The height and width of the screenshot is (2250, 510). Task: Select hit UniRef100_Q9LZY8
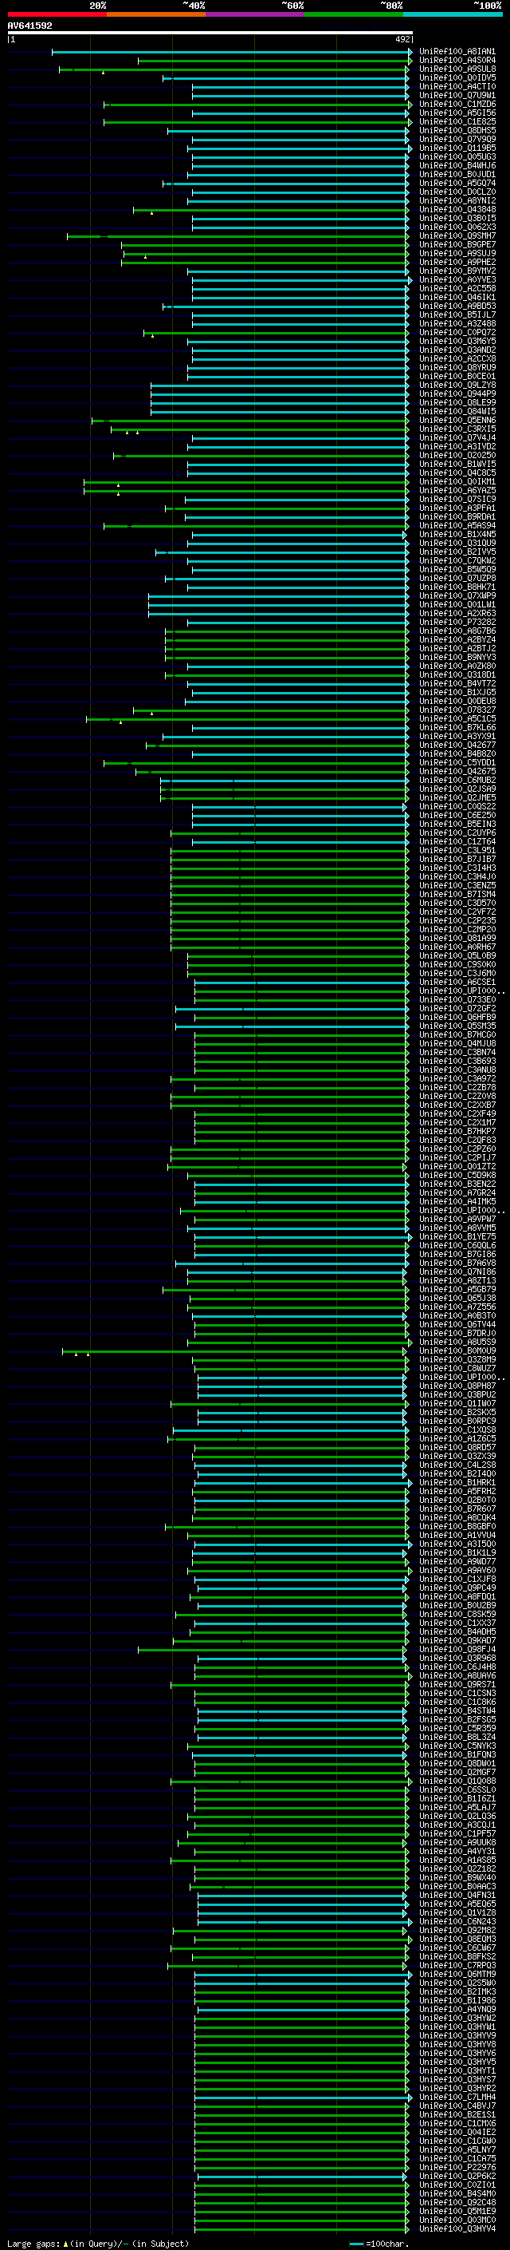pyautogui.click(x=457, y=386)
